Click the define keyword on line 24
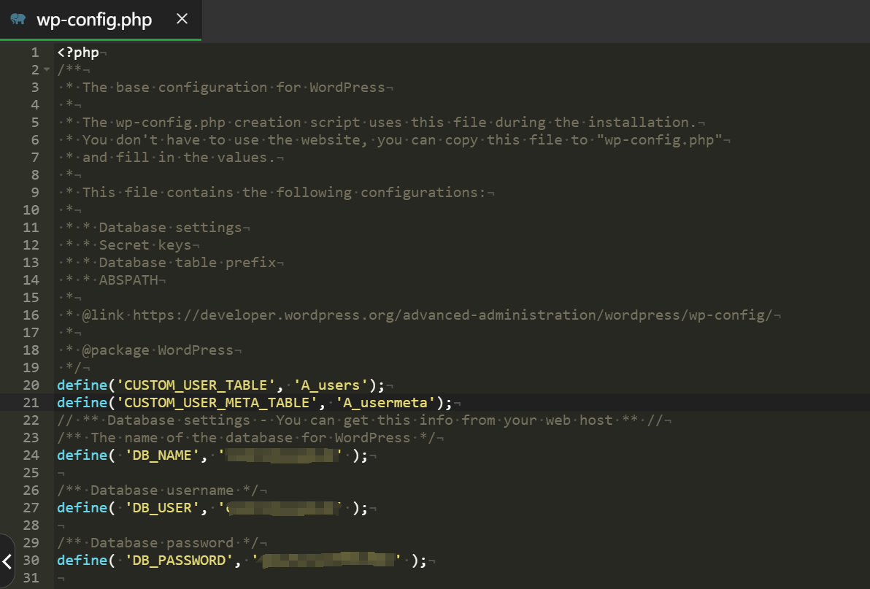Screen dimensions: 870x589 pyautogui.click(x=81, y=455)
